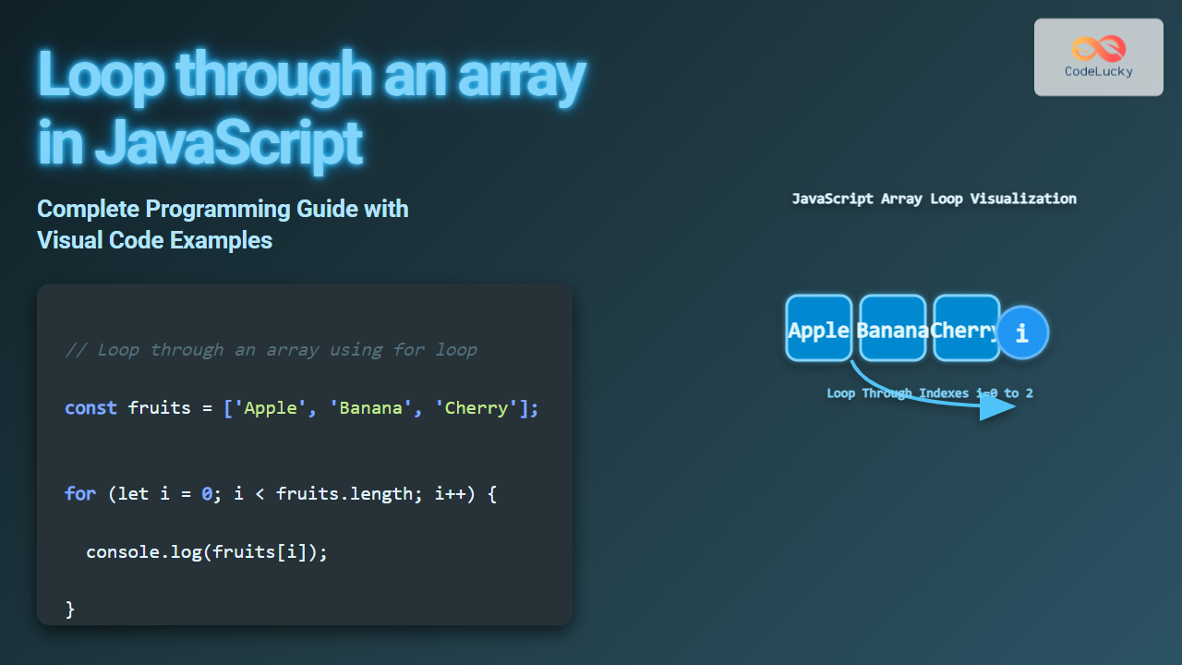This screenshot has height=665, width=1182.
Task: Select the Banana array element box
Action: [892, 328]
